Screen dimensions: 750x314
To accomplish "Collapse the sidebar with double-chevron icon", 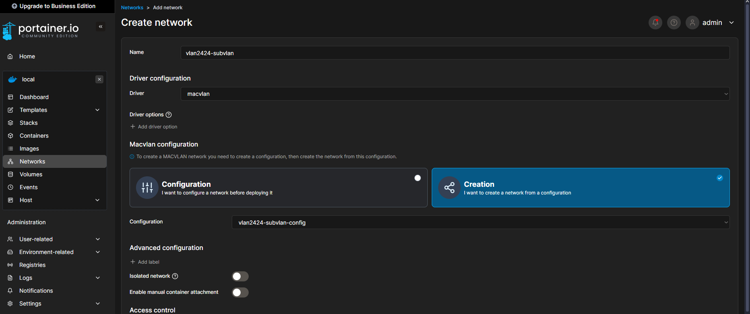I will pyautogui.click(x=101, y=27).
